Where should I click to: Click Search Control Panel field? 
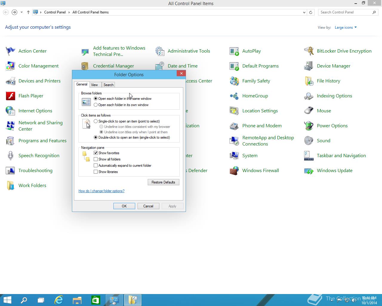coord(348,12)
